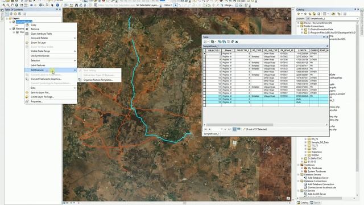The image size is (364, 205).
Task: Click Switch Selection icon in Table toolbar
Action: (x=224, y=42)
